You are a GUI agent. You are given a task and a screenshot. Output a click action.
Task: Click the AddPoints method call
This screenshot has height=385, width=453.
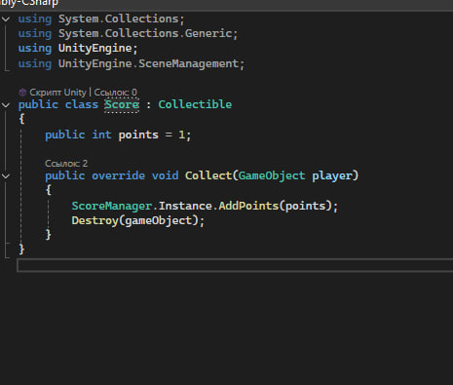pos(248,206)
